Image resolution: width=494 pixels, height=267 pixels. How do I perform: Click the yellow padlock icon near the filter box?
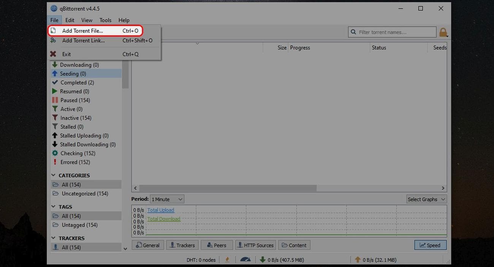(x=443, y=32)
